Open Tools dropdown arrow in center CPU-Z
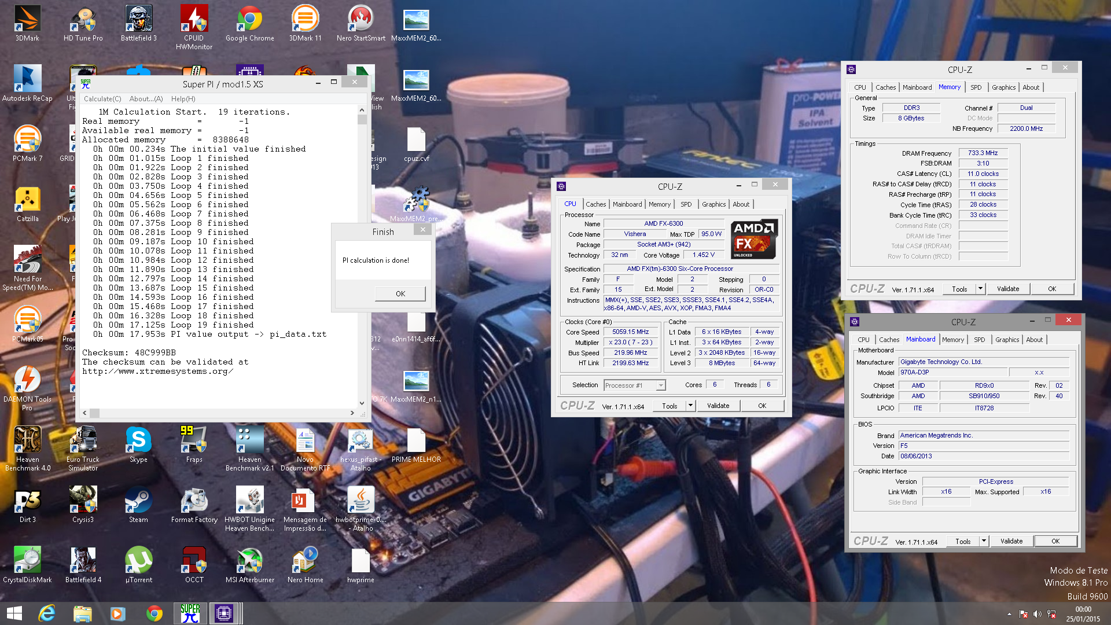 (x=690, y=406)
